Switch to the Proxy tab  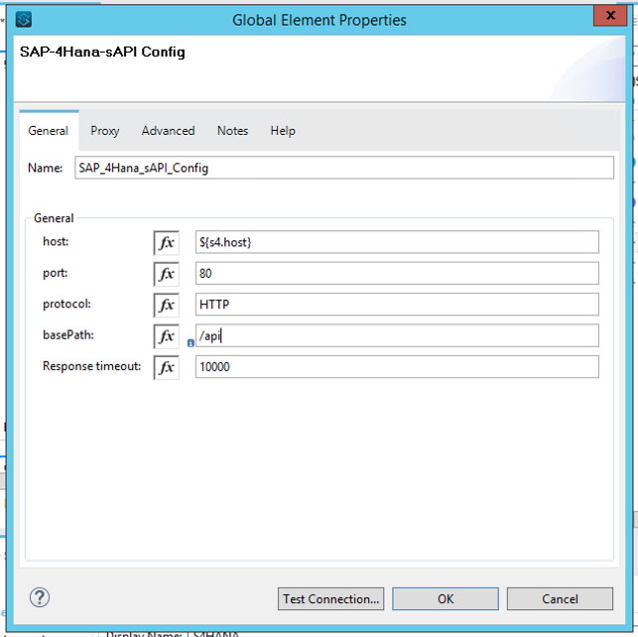104,131
